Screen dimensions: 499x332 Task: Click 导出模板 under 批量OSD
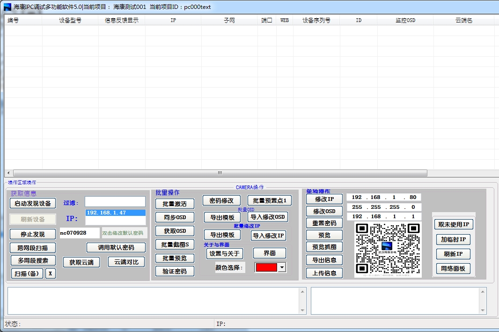pos(222,217)
